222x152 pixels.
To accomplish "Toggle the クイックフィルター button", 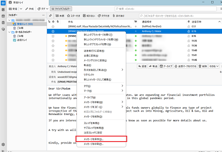I will tap(61, 9).
